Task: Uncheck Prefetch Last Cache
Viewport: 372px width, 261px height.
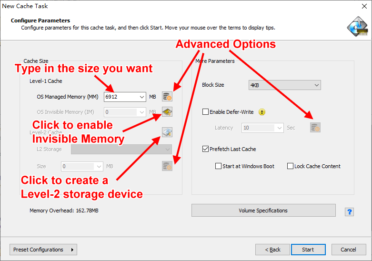Action: 205,149
